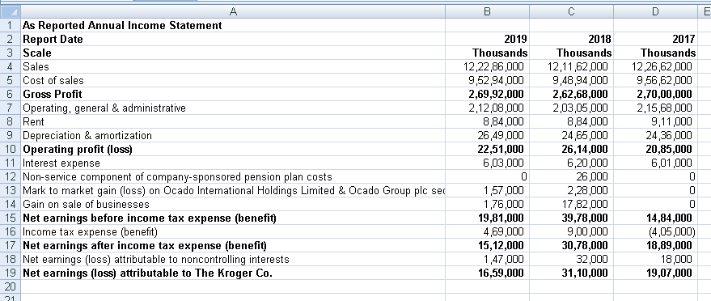Image resolution: width=711 pixels, height=301 pixels.
Task: Click the 'Interest expense' cell
Action: tap(233, 163)
